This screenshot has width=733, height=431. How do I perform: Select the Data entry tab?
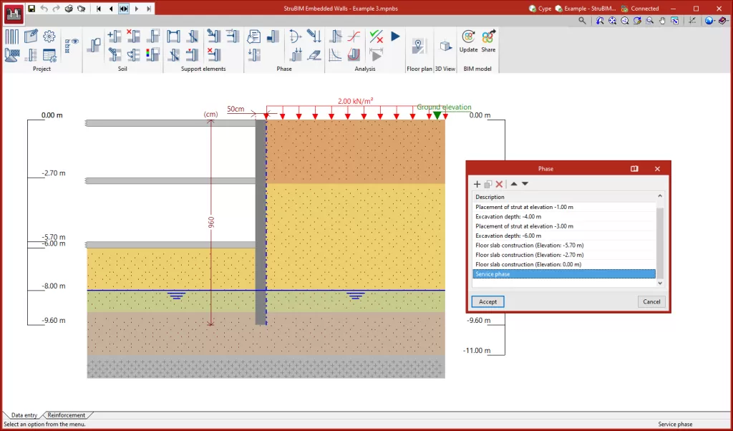(x=24, y=415)
